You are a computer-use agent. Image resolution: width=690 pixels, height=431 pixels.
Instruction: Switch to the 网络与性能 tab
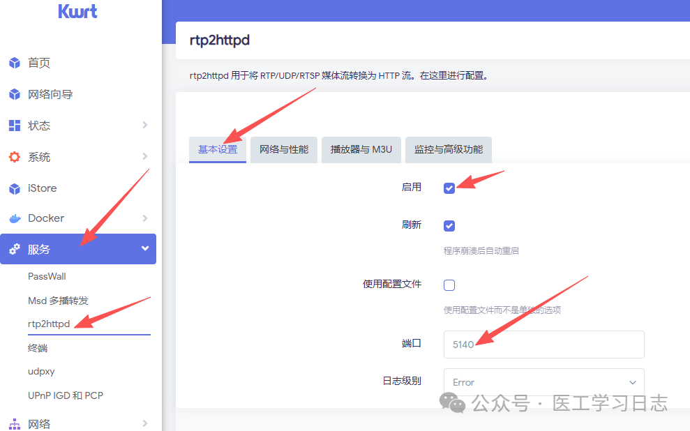point(283,149)
